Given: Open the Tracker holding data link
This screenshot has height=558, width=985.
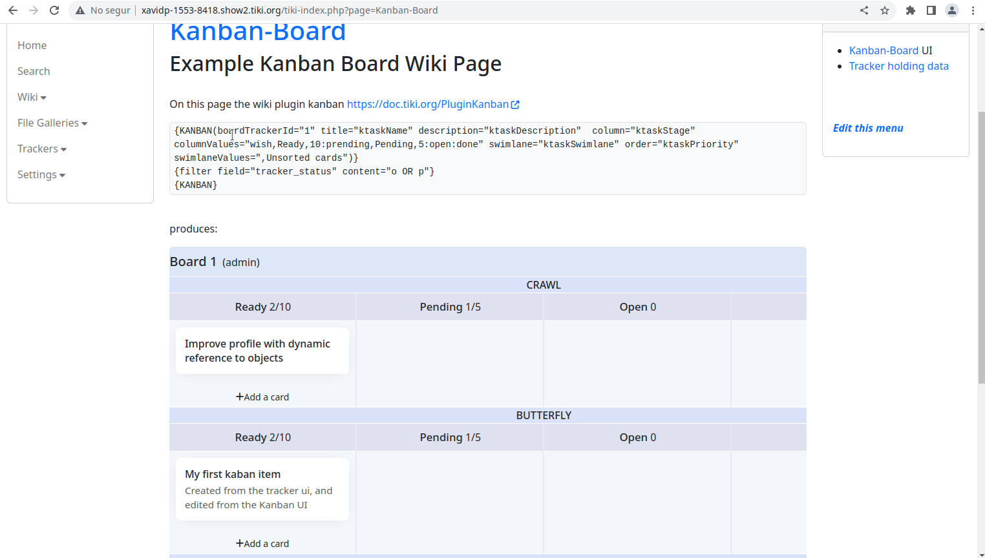Looking at the screenshot, I should [899, 66].
